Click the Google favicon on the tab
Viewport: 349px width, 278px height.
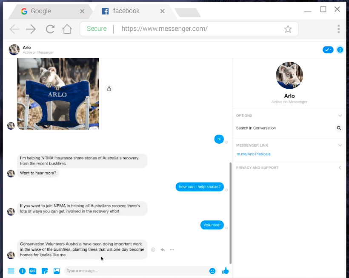(24, 11)
